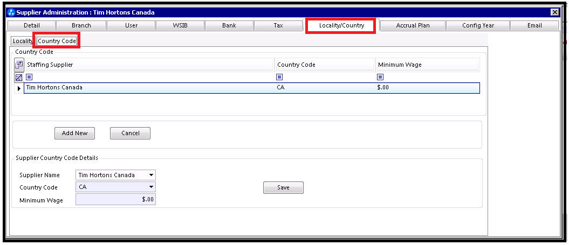
Task: Go to the Accrual Plan tab
Action: click(413, 25)
